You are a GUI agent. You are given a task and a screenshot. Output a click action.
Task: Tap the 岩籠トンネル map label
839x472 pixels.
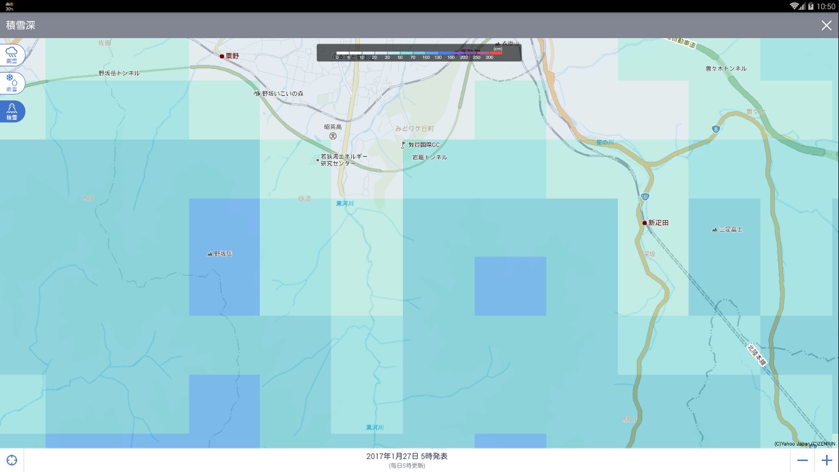tap(430, 157)
